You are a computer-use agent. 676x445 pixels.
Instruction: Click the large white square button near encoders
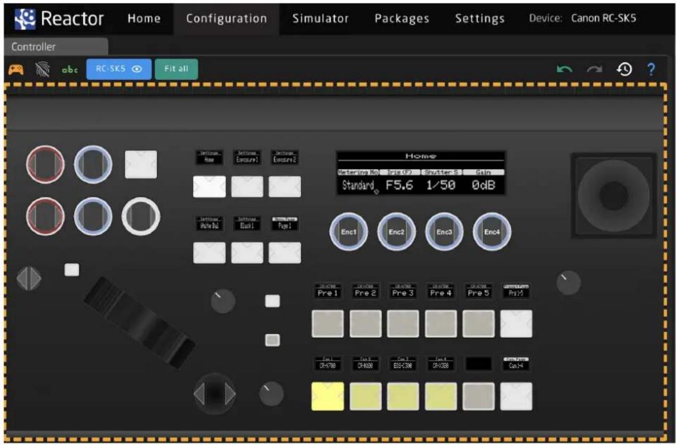(141, 164)
